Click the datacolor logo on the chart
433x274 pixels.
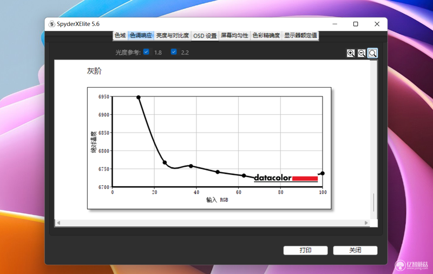click(286, 178)
